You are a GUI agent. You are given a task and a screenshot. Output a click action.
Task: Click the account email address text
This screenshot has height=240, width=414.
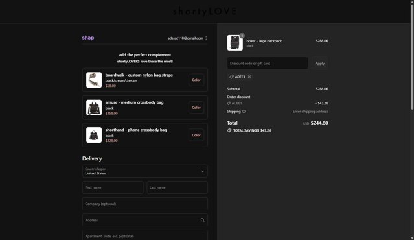(185, 38)
